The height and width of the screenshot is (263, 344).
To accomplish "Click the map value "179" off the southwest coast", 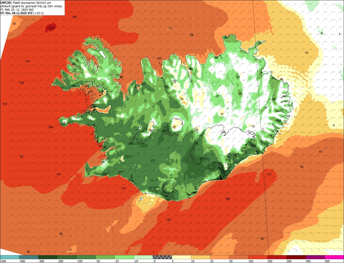I will [123, 189].
